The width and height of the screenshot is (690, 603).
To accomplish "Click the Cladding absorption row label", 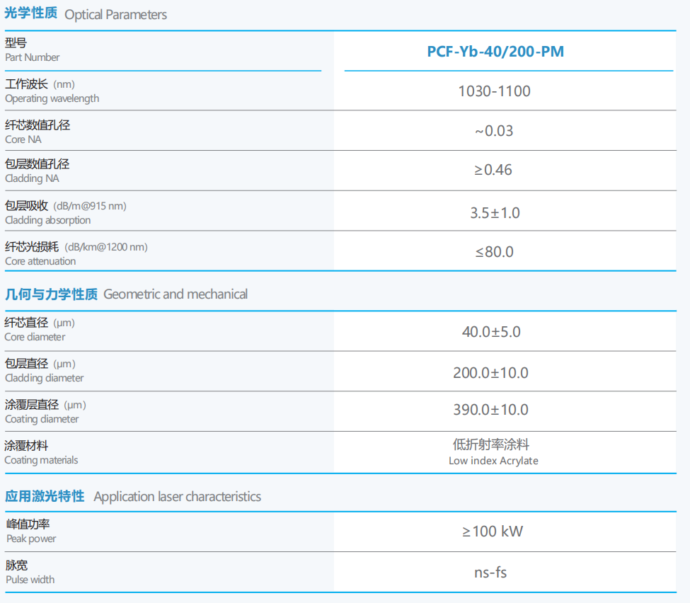I will [x=47, y=220].
